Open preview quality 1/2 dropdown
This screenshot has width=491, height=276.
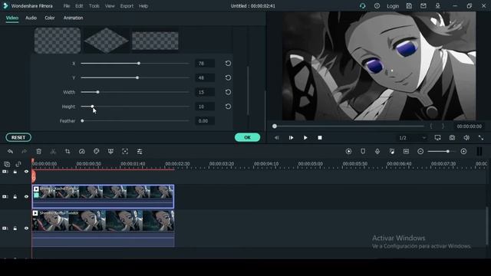click(x=412, y=138)
